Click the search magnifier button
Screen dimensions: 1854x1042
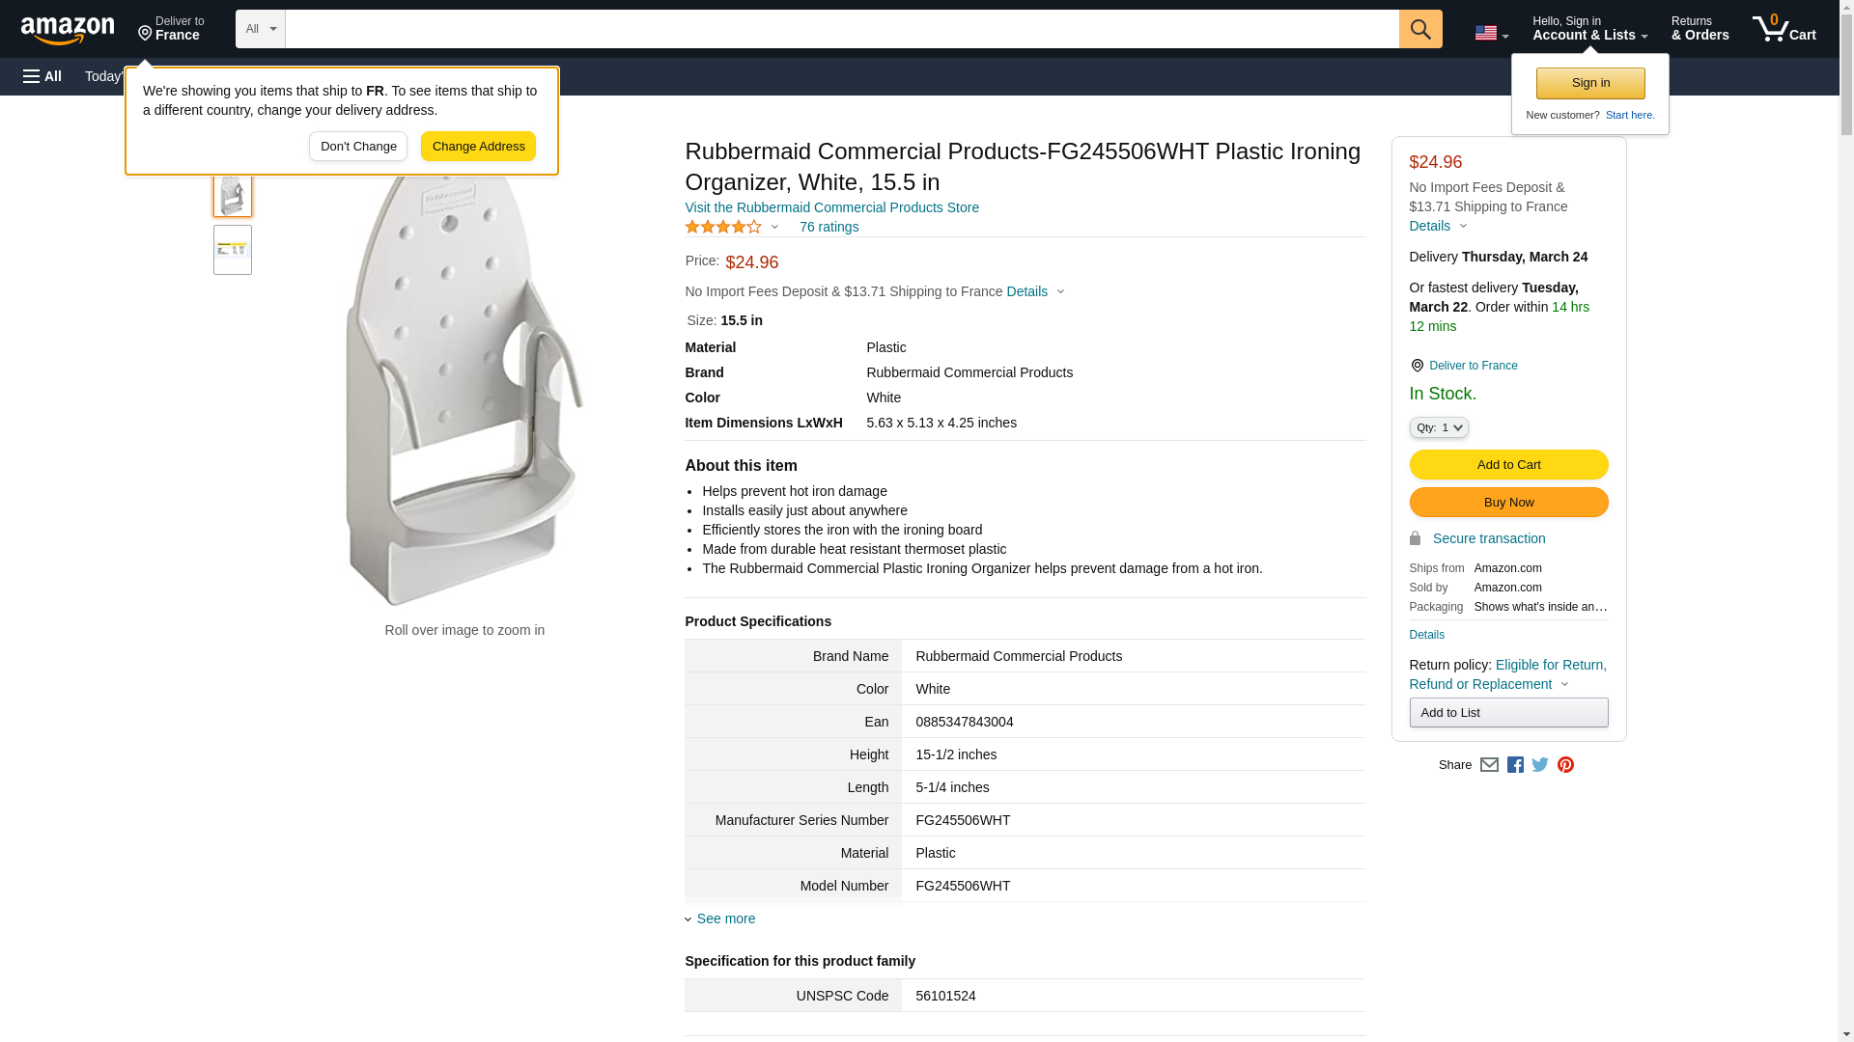tap(1419, 29)
